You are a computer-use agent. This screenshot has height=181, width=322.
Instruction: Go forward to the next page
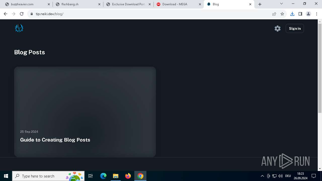(14, 14)
